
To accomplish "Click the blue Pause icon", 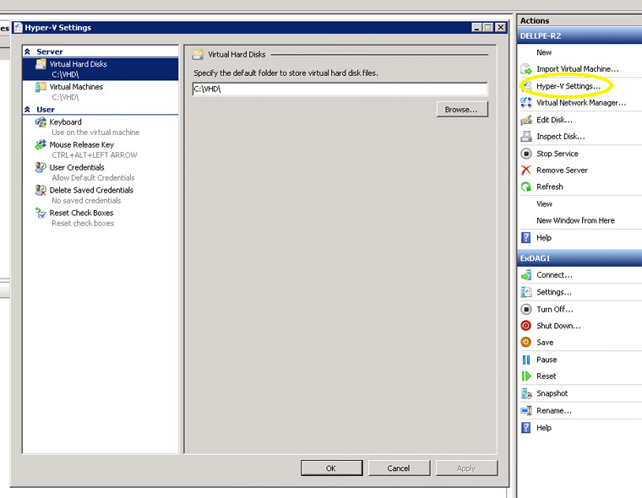I will [526, 360].
